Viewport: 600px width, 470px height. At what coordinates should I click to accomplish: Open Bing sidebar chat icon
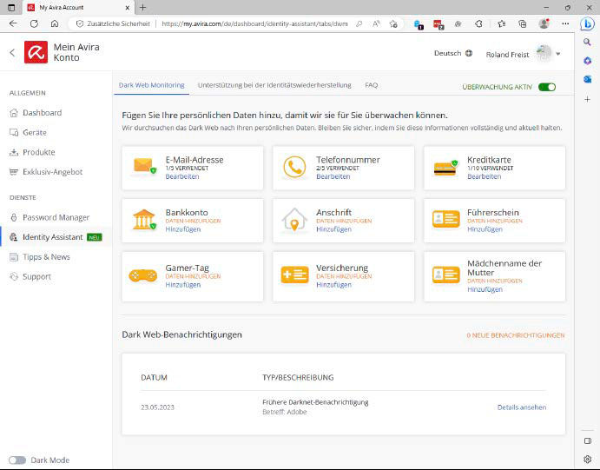[587, 23]
